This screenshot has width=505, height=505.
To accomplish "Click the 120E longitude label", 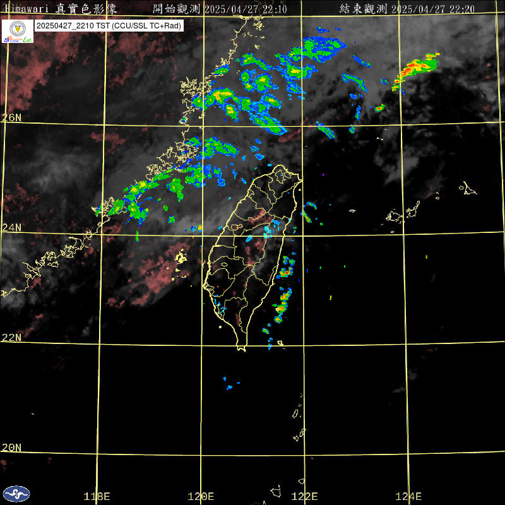I will [201, 496].
